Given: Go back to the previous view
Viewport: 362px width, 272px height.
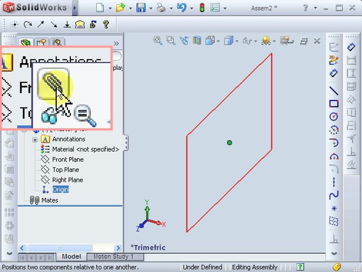Looking at the screenshot, I should [184, 41].
